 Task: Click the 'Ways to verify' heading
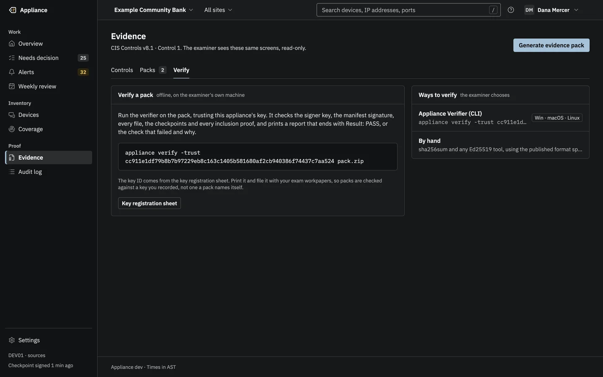(x=438, y=95)
